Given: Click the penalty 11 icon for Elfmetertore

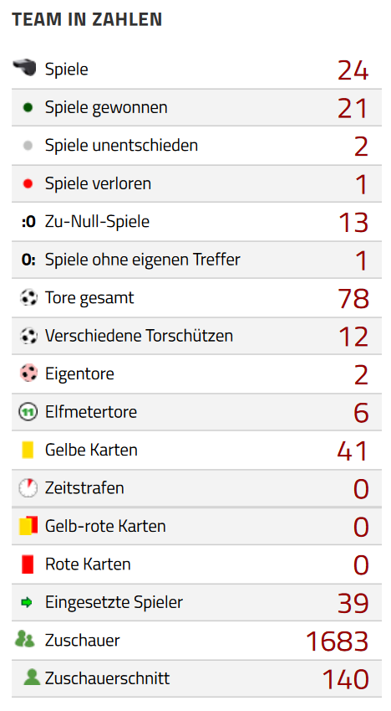Looking at the screenshot, I should pyautogui.click(x=28, y=412).
